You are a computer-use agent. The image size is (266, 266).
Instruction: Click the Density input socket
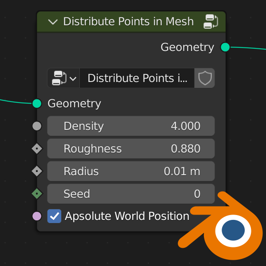coord(37,126)
